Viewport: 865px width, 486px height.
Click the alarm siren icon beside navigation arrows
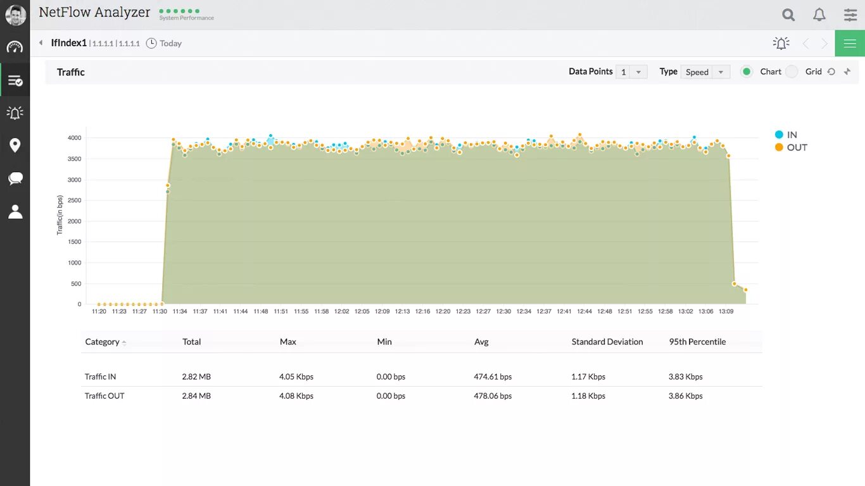[781, 43]
